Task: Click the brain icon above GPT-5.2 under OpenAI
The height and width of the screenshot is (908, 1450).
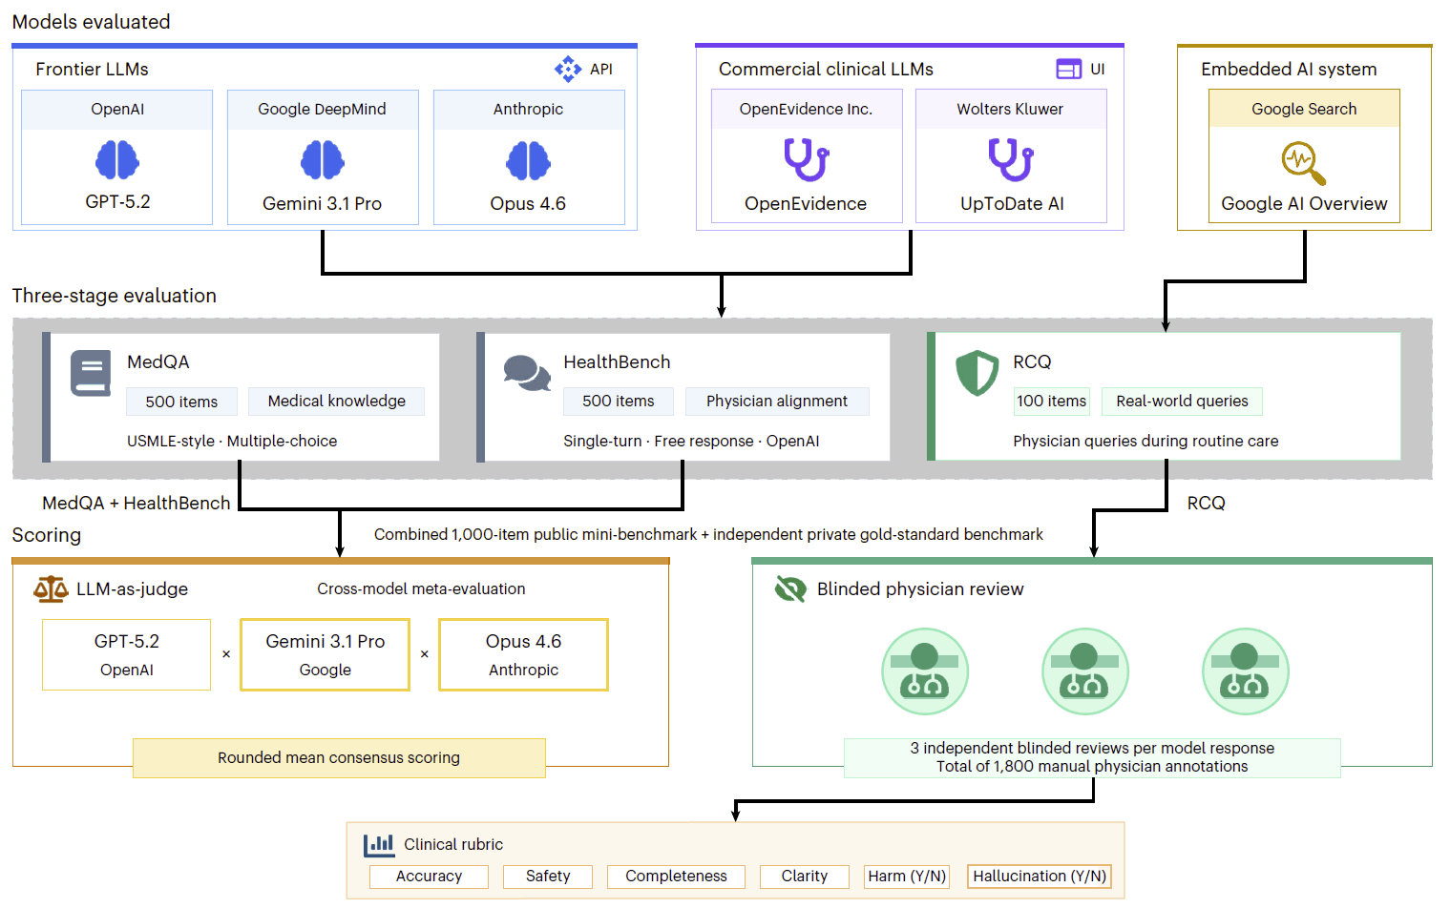Action: 117,160
